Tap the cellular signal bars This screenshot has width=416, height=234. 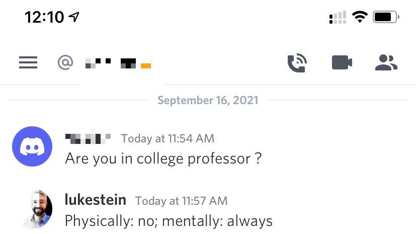pos(338,18)
